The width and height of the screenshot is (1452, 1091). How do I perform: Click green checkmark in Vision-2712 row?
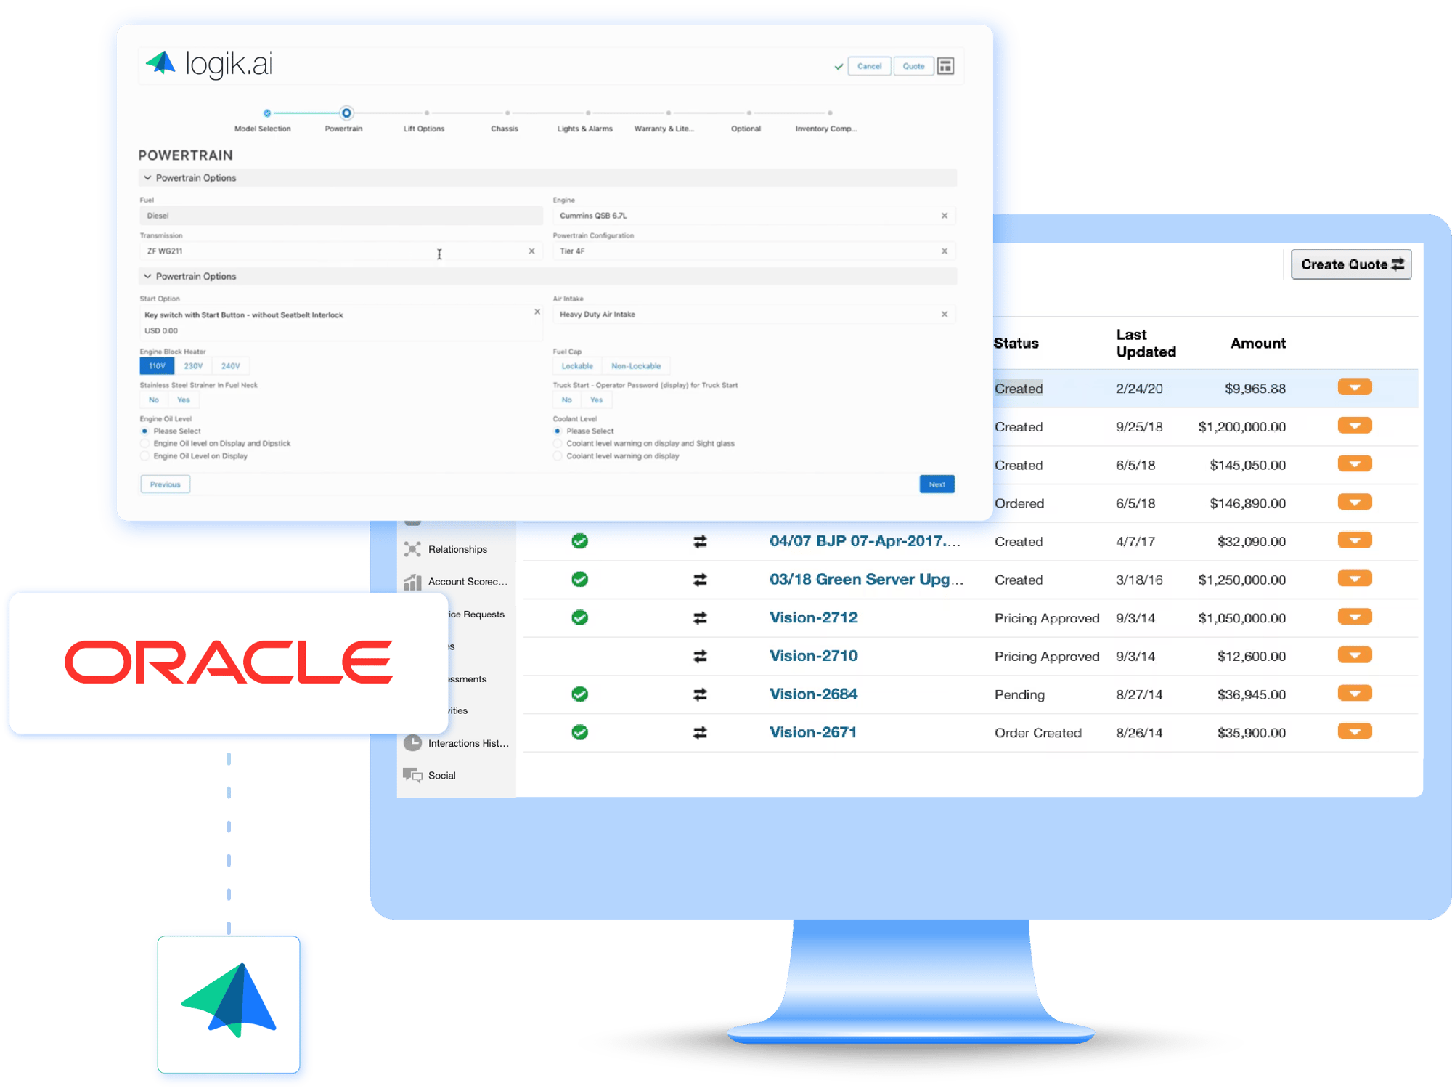coord(579,617)
